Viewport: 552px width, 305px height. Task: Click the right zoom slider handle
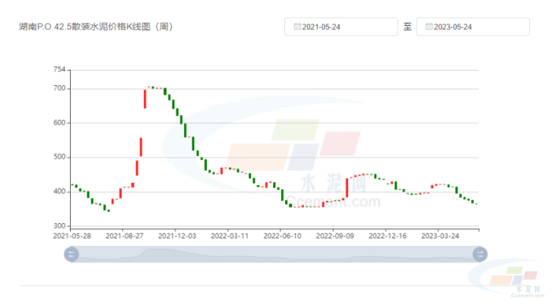coord(480,254)
